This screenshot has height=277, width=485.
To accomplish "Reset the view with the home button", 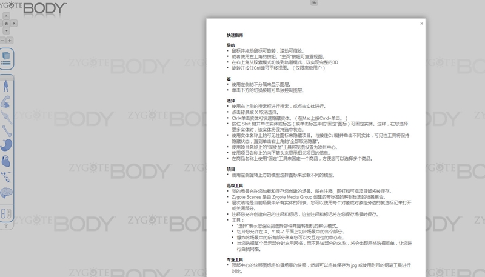I will (7, 24).
